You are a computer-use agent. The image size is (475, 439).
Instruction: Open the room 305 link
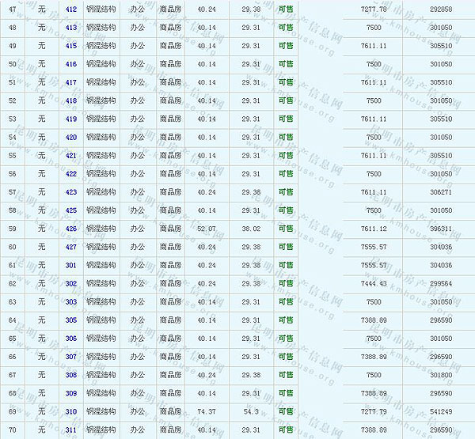[71, 320]
